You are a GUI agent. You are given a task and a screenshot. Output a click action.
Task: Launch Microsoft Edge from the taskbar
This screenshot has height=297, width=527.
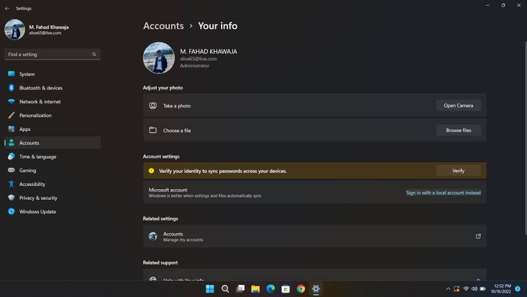coord(271,289)
